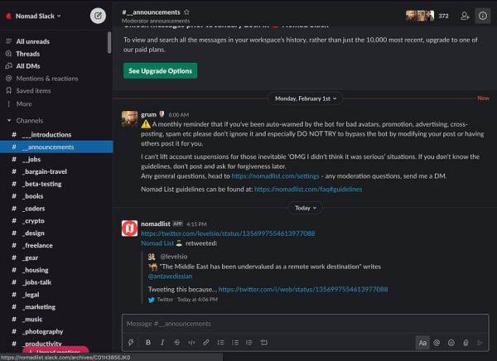The width and height of the screenshot is (497, 361).
Task: Click the sidebar scrollbar
Action: coord(109,42)
